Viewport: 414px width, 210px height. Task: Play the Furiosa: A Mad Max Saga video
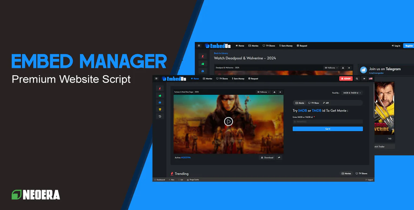coord(228,121)
